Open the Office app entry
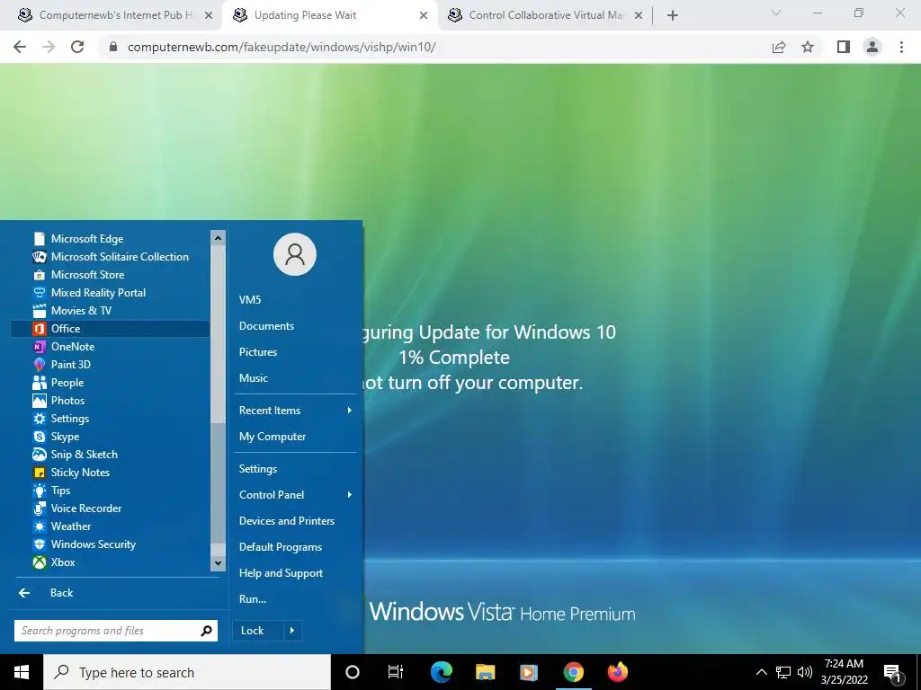The image size is (921, 690). [x=110, y=329]
